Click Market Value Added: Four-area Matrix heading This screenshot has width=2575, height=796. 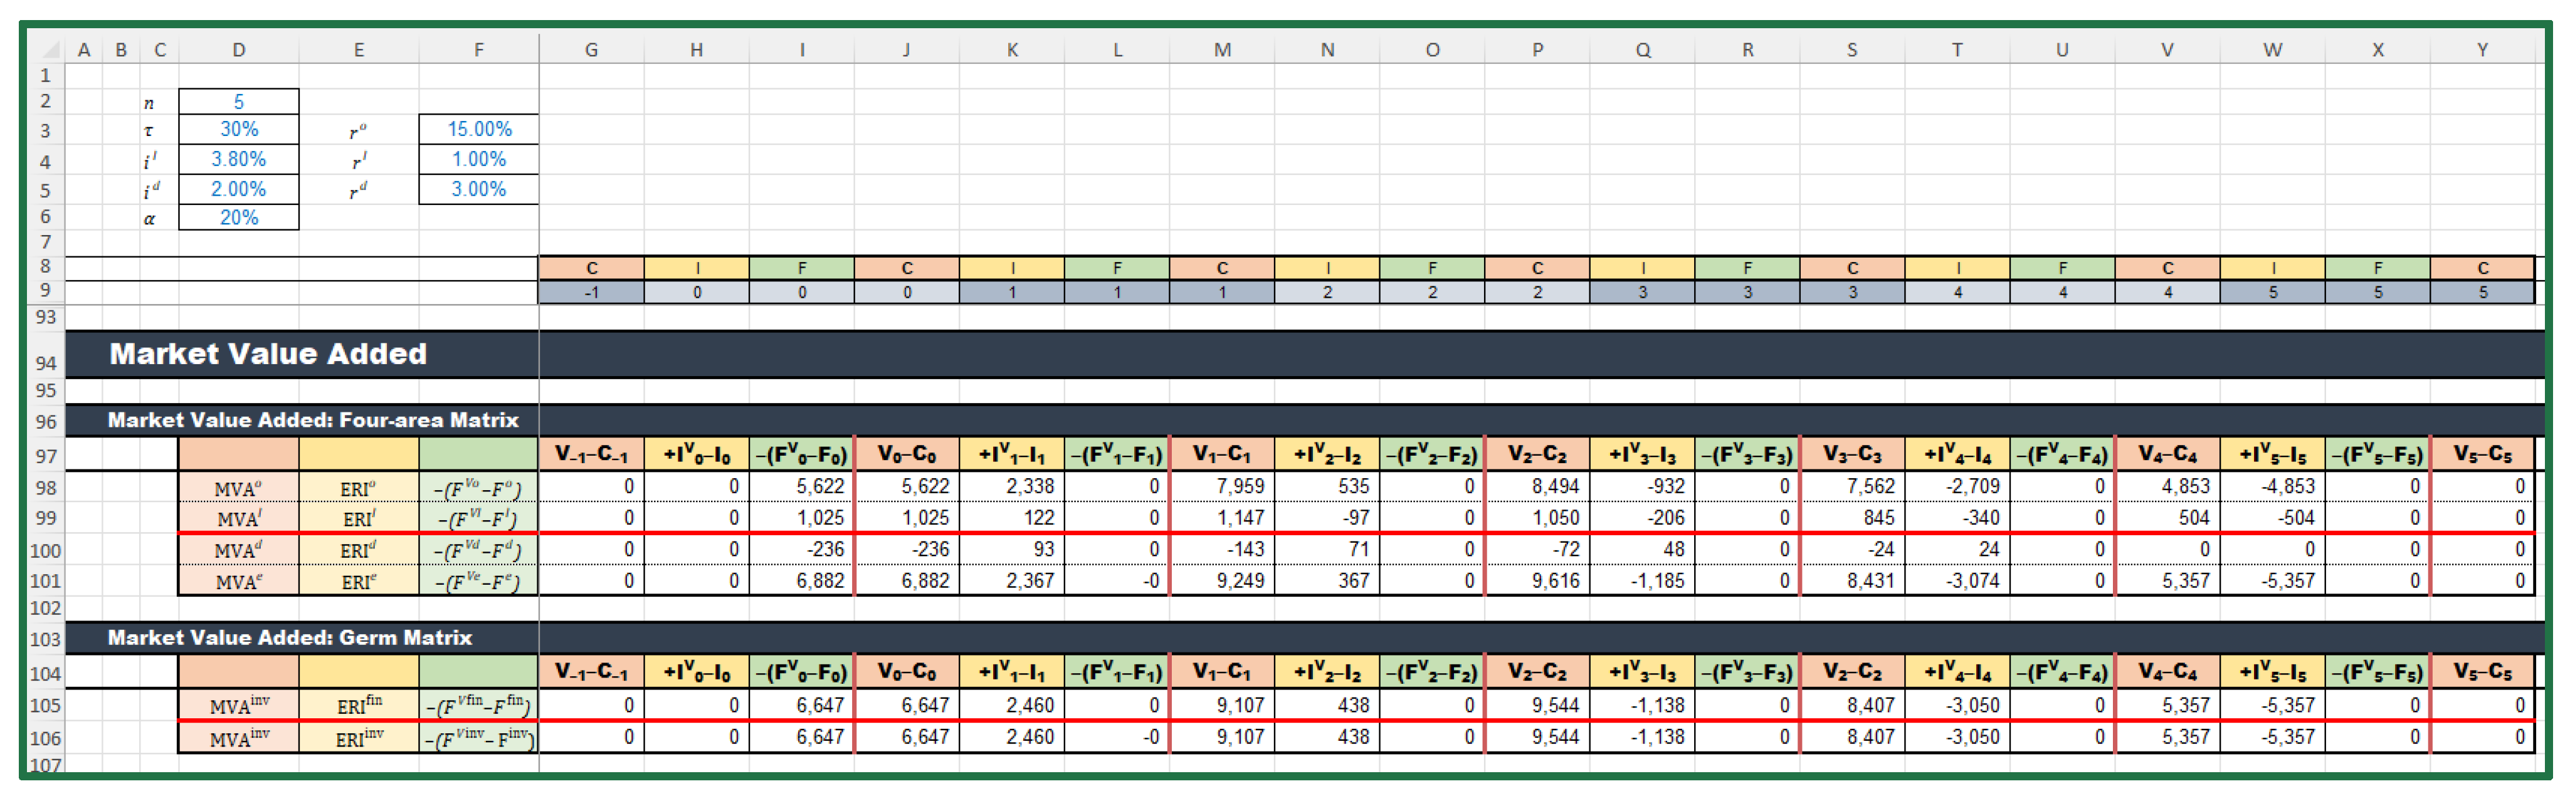312,421
